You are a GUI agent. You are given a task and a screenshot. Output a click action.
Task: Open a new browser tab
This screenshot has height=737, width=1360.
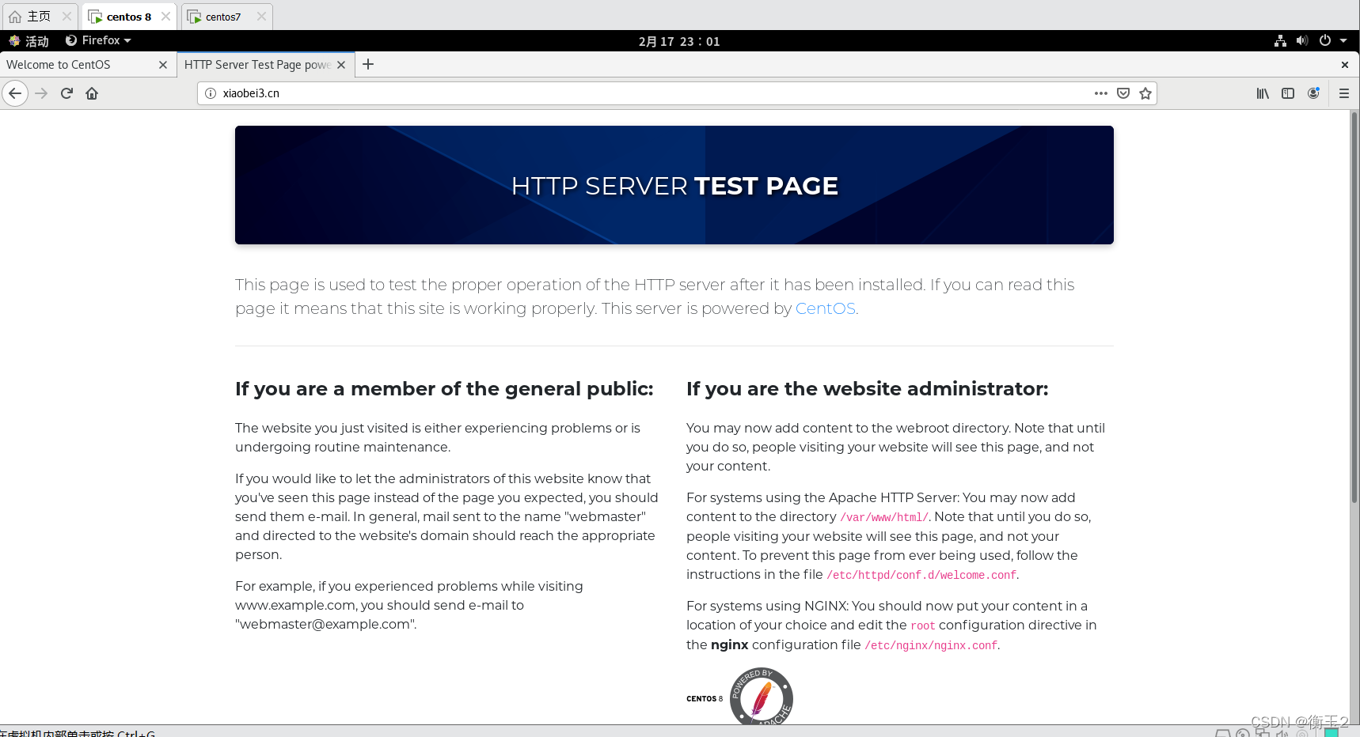[368, 65]
